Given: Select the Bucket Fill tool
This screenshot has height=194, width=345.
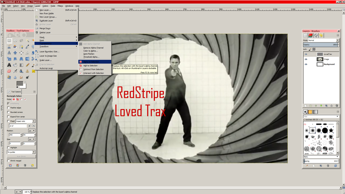Looking at the screenshot, I should point(15,65).
